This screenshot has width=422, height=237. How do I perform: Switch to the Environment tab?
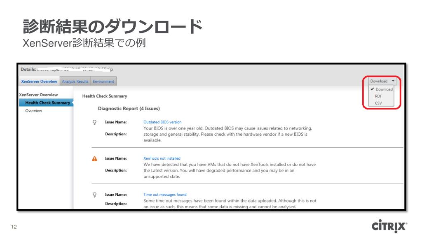(x=103, y=81)
